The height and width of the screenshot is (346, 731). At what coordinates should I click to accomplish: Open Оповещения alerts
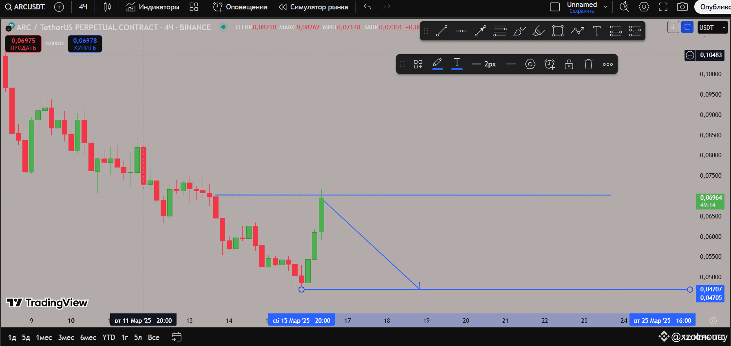tap(241, 7)
